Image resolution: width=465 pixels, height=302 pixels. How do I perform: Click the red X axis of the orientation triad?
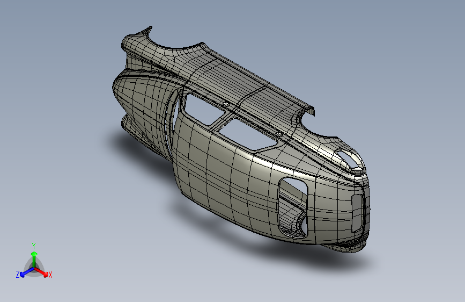point(41,272)
